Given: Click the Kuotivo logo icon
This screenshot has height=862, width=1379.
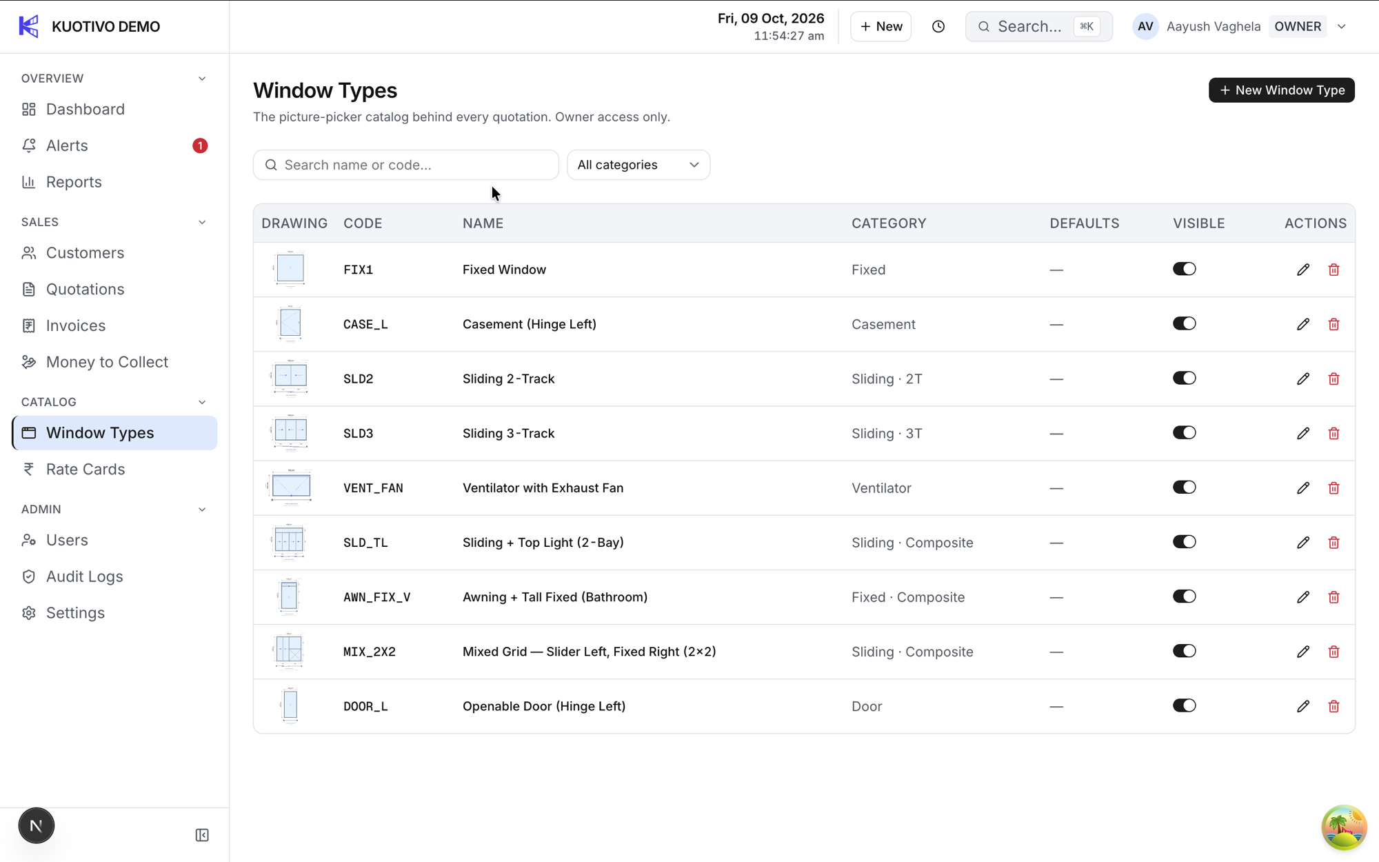Looking at the screenshot, I should coord(29,26).
